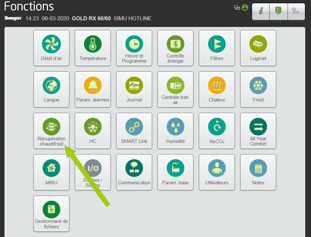This screenshot has width=311, height=237.
Task: Choose the Langue globe icon
Action: 51,89
